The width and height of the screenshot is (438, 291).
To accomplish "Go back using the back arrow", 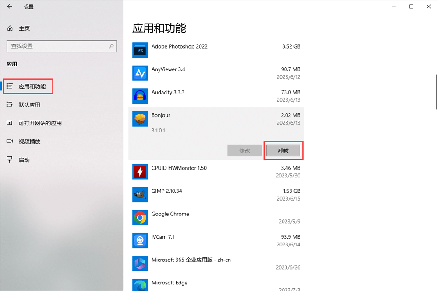I will 10,7.
